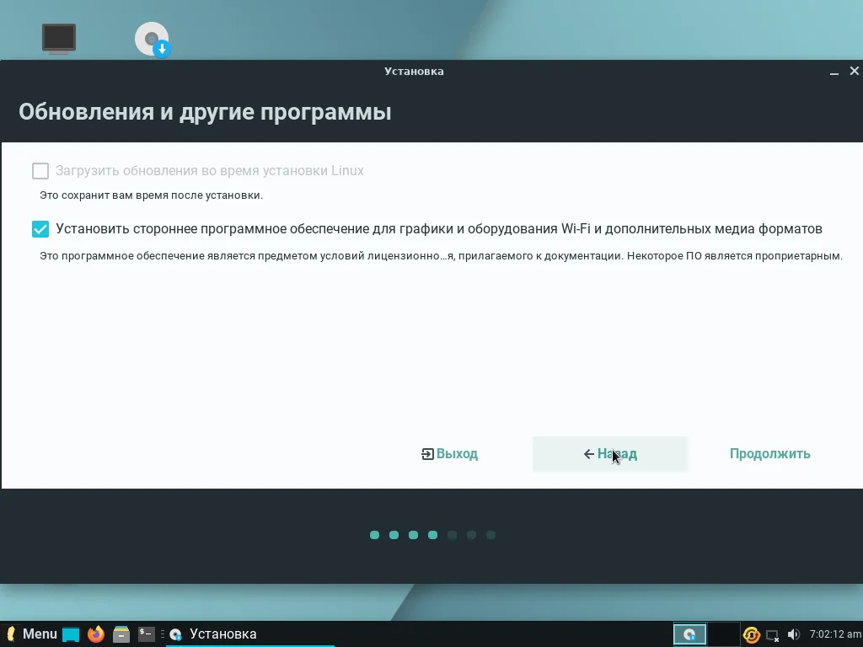This screenshot has width=863, height=647.
Task: Click the Продолжить button
Action: (769, 453)
